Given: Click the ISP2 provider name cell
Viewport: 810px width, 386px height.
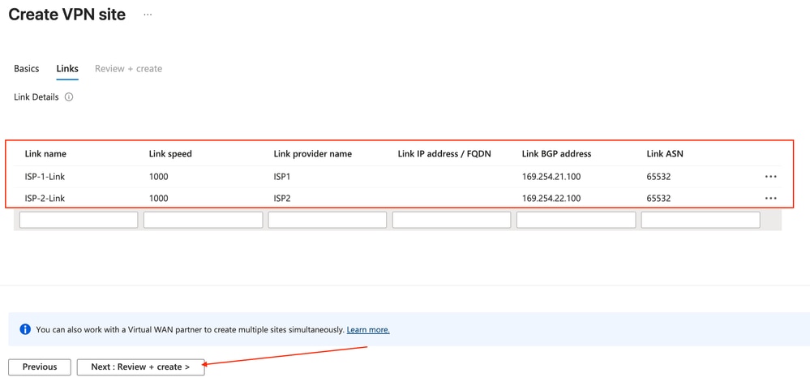Looking at the screenshot, I should pyautogui.click(x=283, y=198).
